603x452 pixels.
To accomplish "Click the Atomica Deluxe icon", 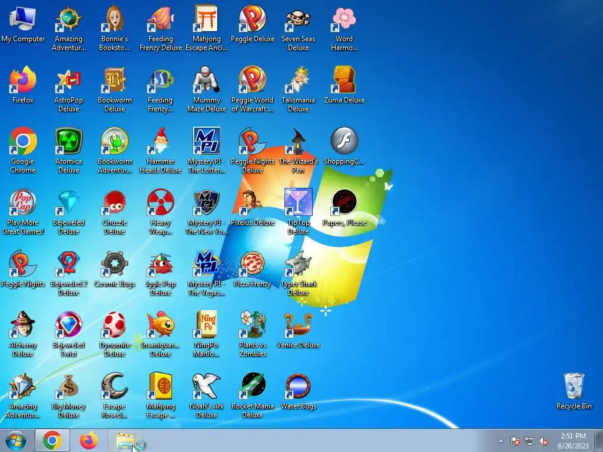I will tap(68, 150).
